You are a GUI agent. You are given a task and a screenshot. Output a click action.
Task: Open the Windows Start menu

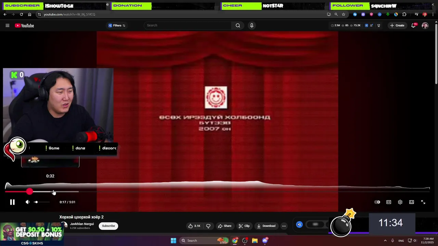coord(173,241)
